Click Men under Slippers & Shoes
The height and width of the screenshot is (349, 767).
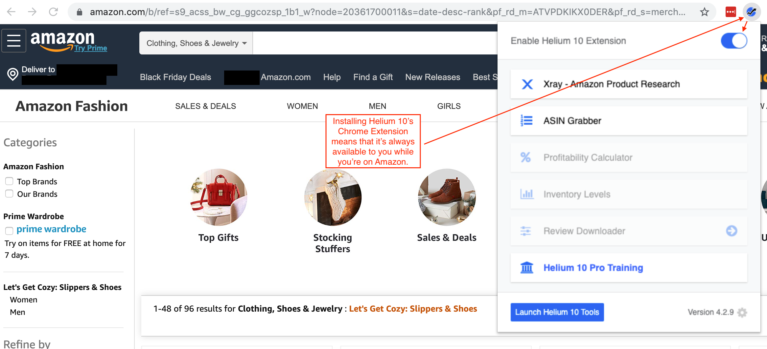coord(17,312)
